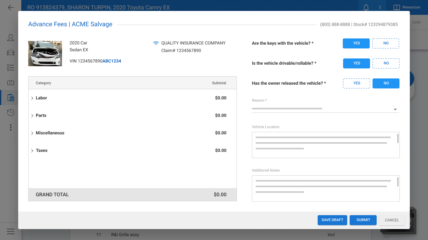Viewport: 428px width, 240px height.
Task: Open the hamburger menu icon
Action: click(x=11, y=232)
